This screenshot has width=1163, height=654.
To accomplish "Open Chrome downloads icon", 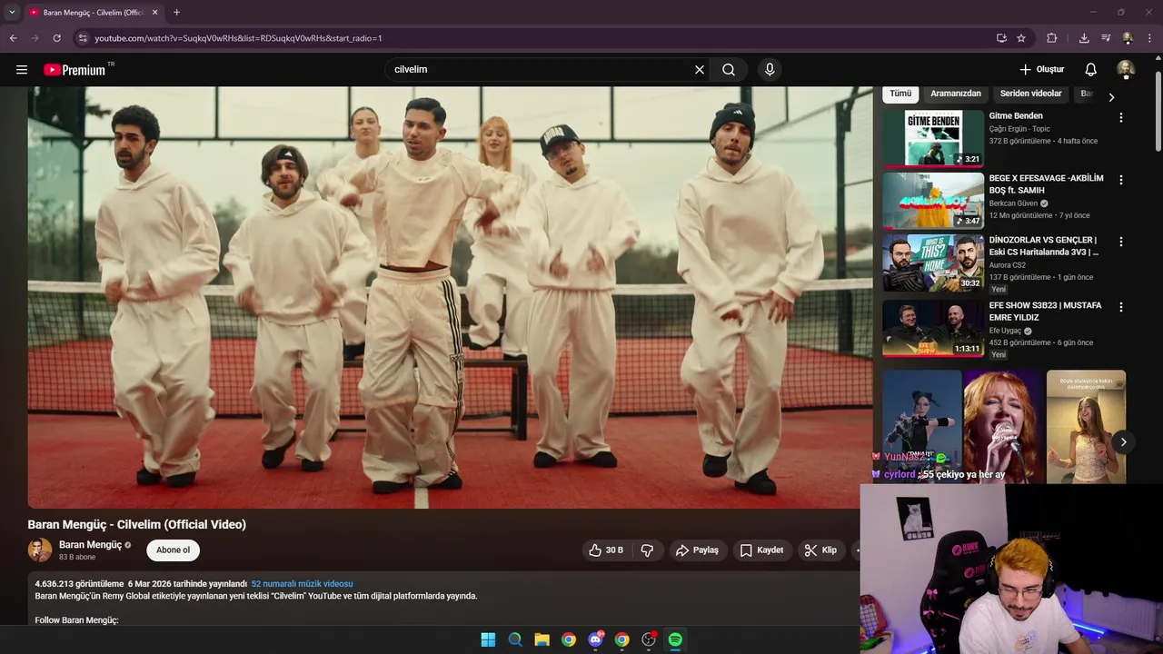I will click(x=1084, y=38).
